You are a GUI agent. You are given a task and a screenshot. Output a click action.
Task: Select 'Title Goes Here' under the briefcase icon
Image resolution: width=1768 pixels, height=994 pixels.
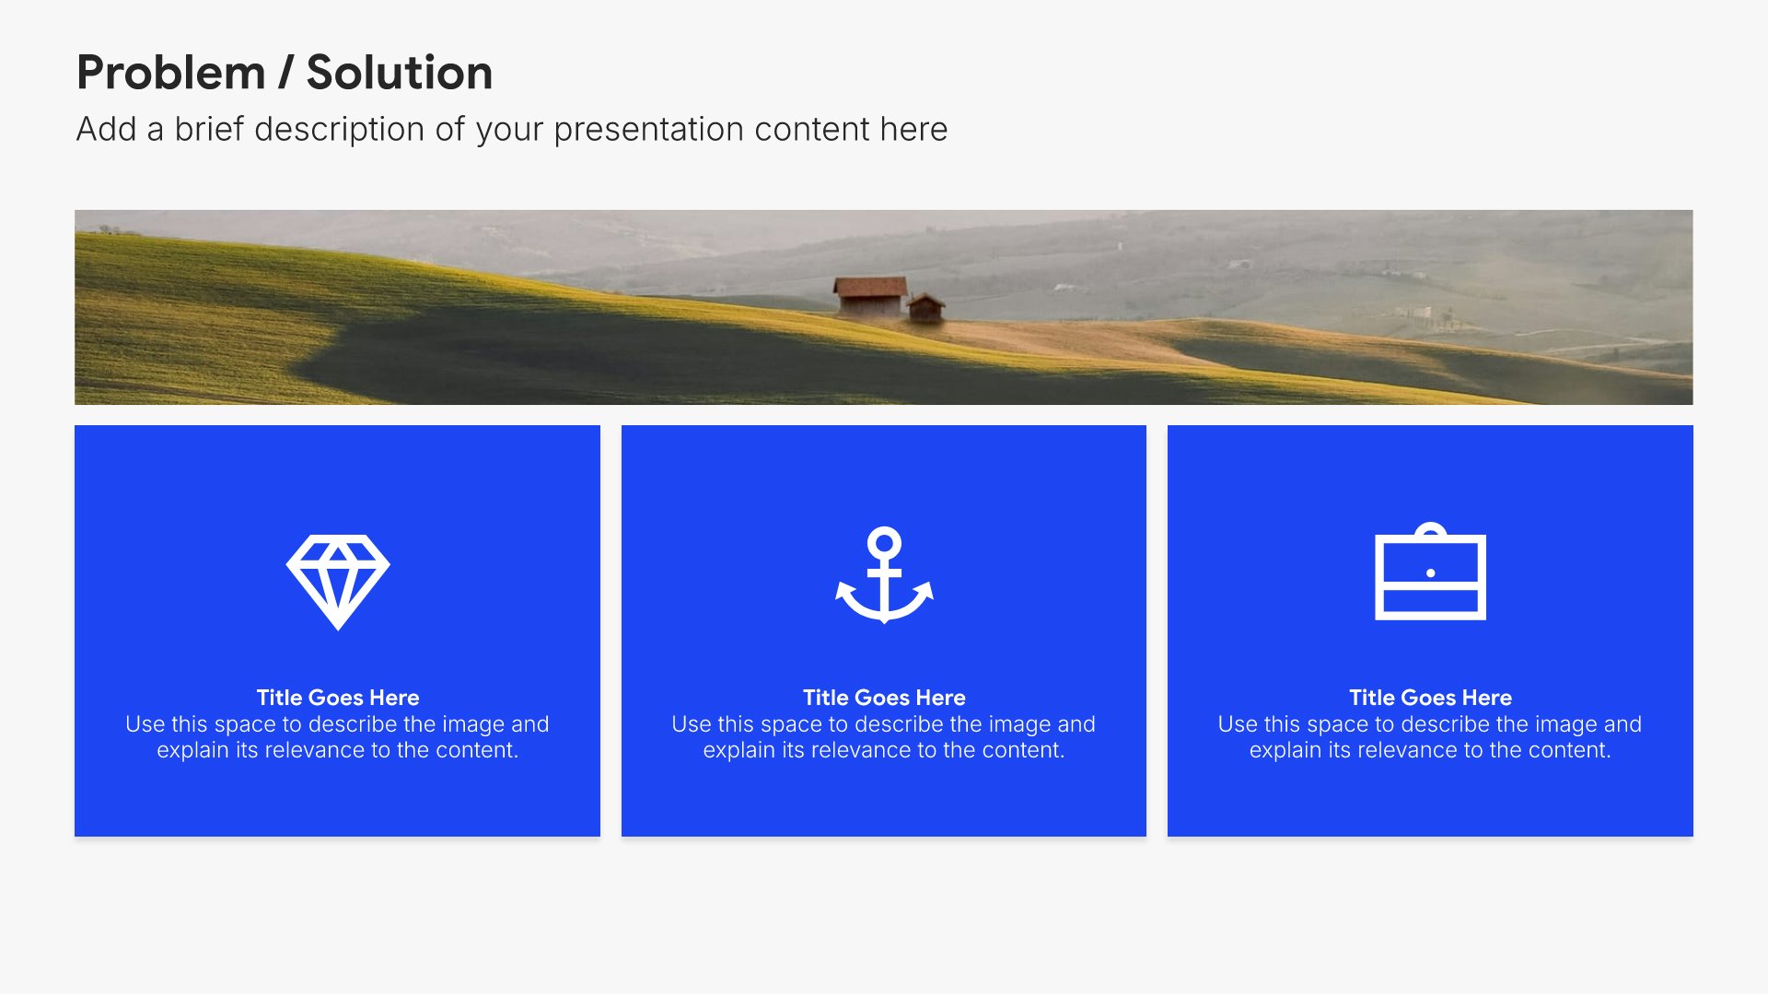pyautogui.click(x=1430, y=698)
